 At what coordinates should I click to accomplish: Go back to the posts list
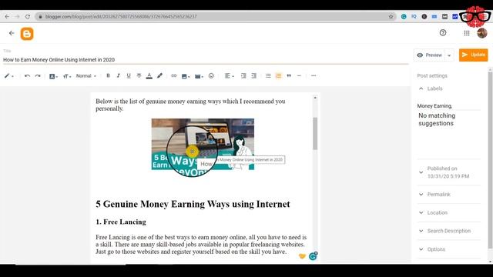12,33
